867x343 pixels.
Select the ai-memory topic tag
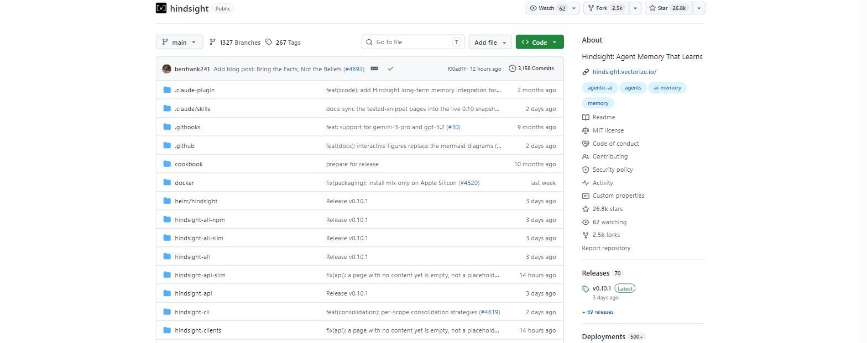tap(667, 88)
